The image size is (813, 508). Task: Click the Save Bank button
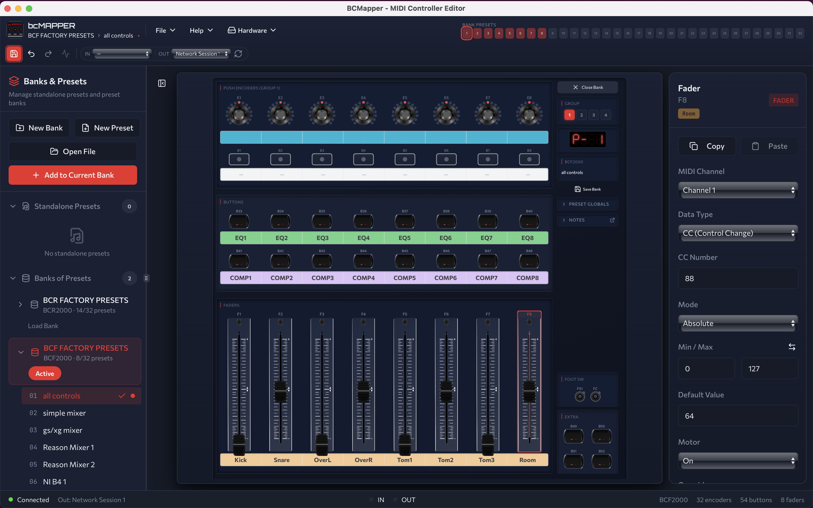pyautogui.click(x=588, y=189)
